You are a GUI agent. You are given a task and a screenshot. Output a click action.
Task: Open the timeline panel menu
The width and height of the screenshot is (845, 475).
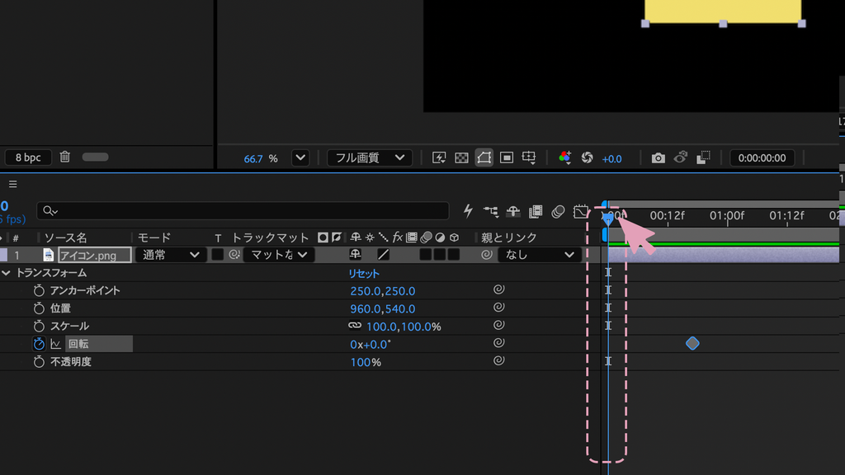[x=13, y=184]
